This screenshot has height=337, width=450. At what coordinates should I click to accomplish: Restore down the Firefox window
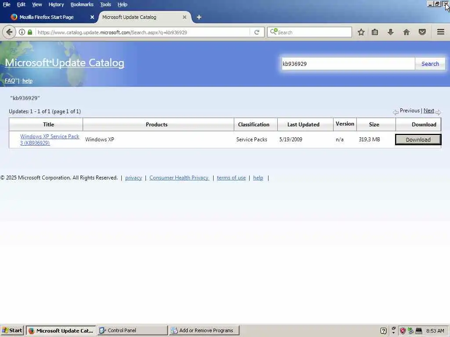click(x=437, y=4)
